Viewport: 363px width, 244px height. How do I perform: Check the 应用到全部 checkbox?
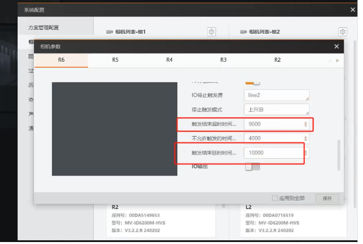coord(275,198)
